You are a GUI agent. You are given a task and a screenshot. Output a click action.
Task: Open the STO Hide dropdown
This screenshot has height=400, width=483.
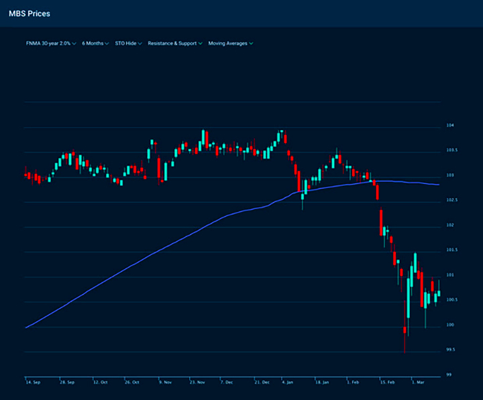(x=128, y=43)
